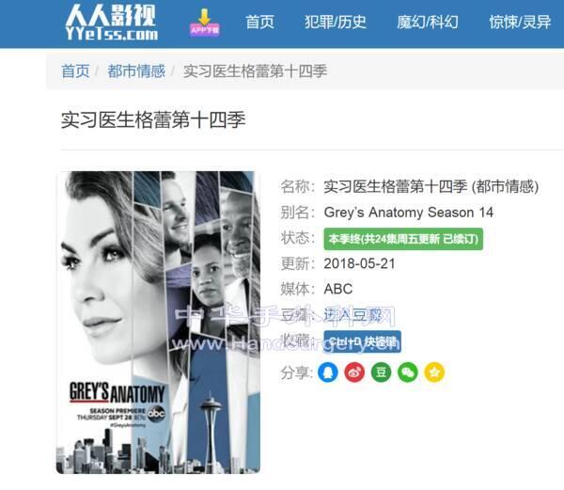The image size is (564, 490).
Task: Share to Weibo using the red icon
Action: click(354, 372)
